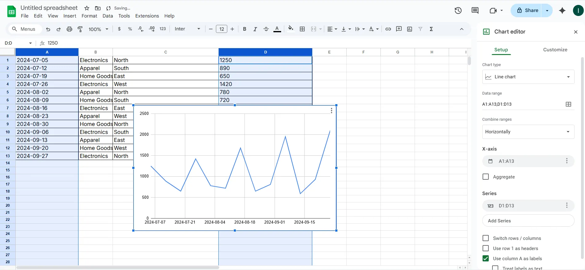Open the chart's three-dot options menu
Screen dimensions: 585x270
[331, 111]
